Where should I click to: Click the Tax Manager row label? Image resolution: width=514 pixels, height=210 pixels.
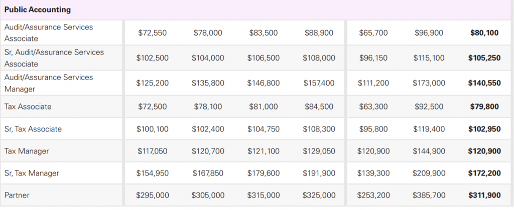(27, 150)
